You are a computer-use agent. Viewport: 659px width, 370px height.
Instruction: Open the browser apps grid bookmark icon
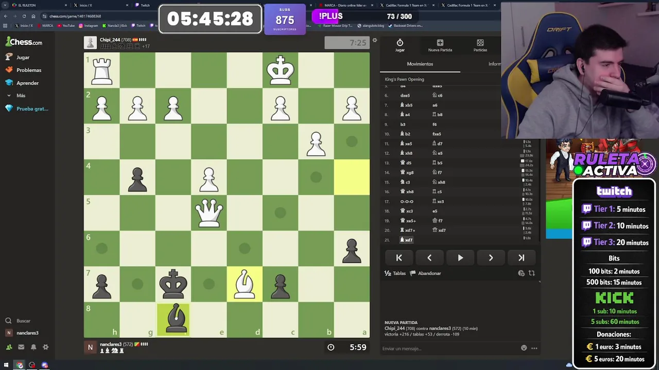point(5,25)
